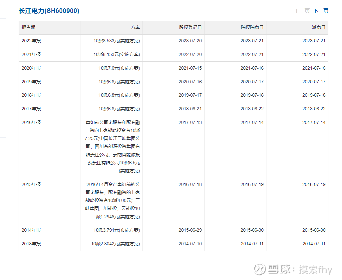Select payout date 2018-06-22 in 派息日 column
342x280 pixels.
(x=314, y=109)
